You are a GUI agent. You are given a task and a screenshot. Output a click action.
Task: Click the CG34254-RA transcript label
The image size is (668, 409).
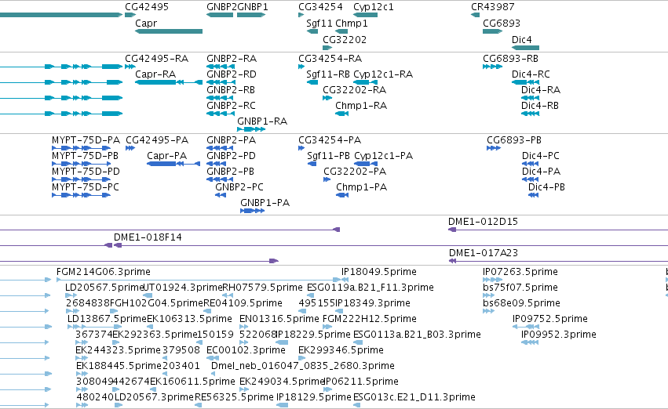click(x=330, y=58)
